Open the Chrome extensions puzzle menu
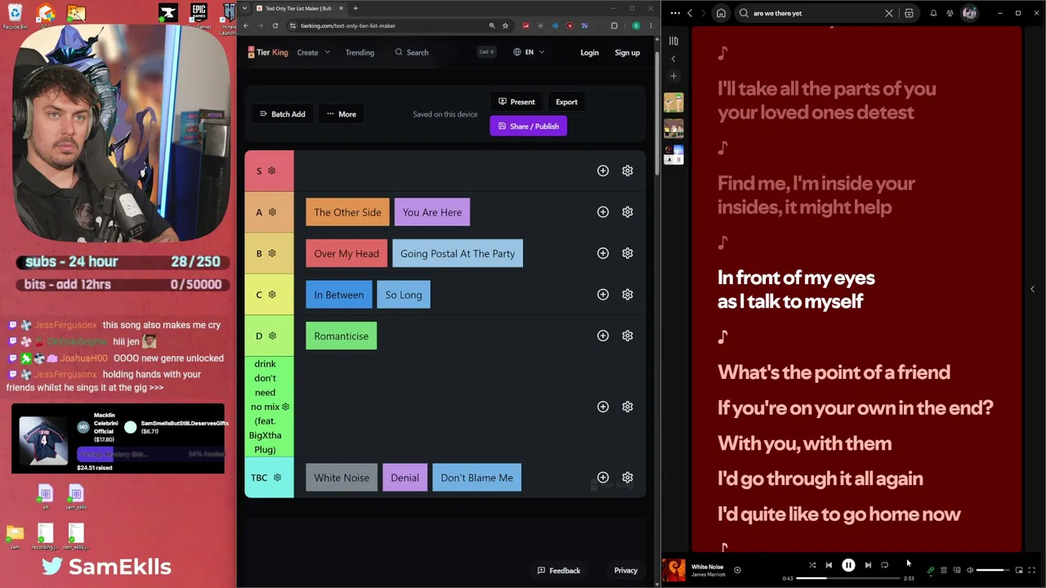The height and width of the screenshot is (588, 1046). (615, 25)
